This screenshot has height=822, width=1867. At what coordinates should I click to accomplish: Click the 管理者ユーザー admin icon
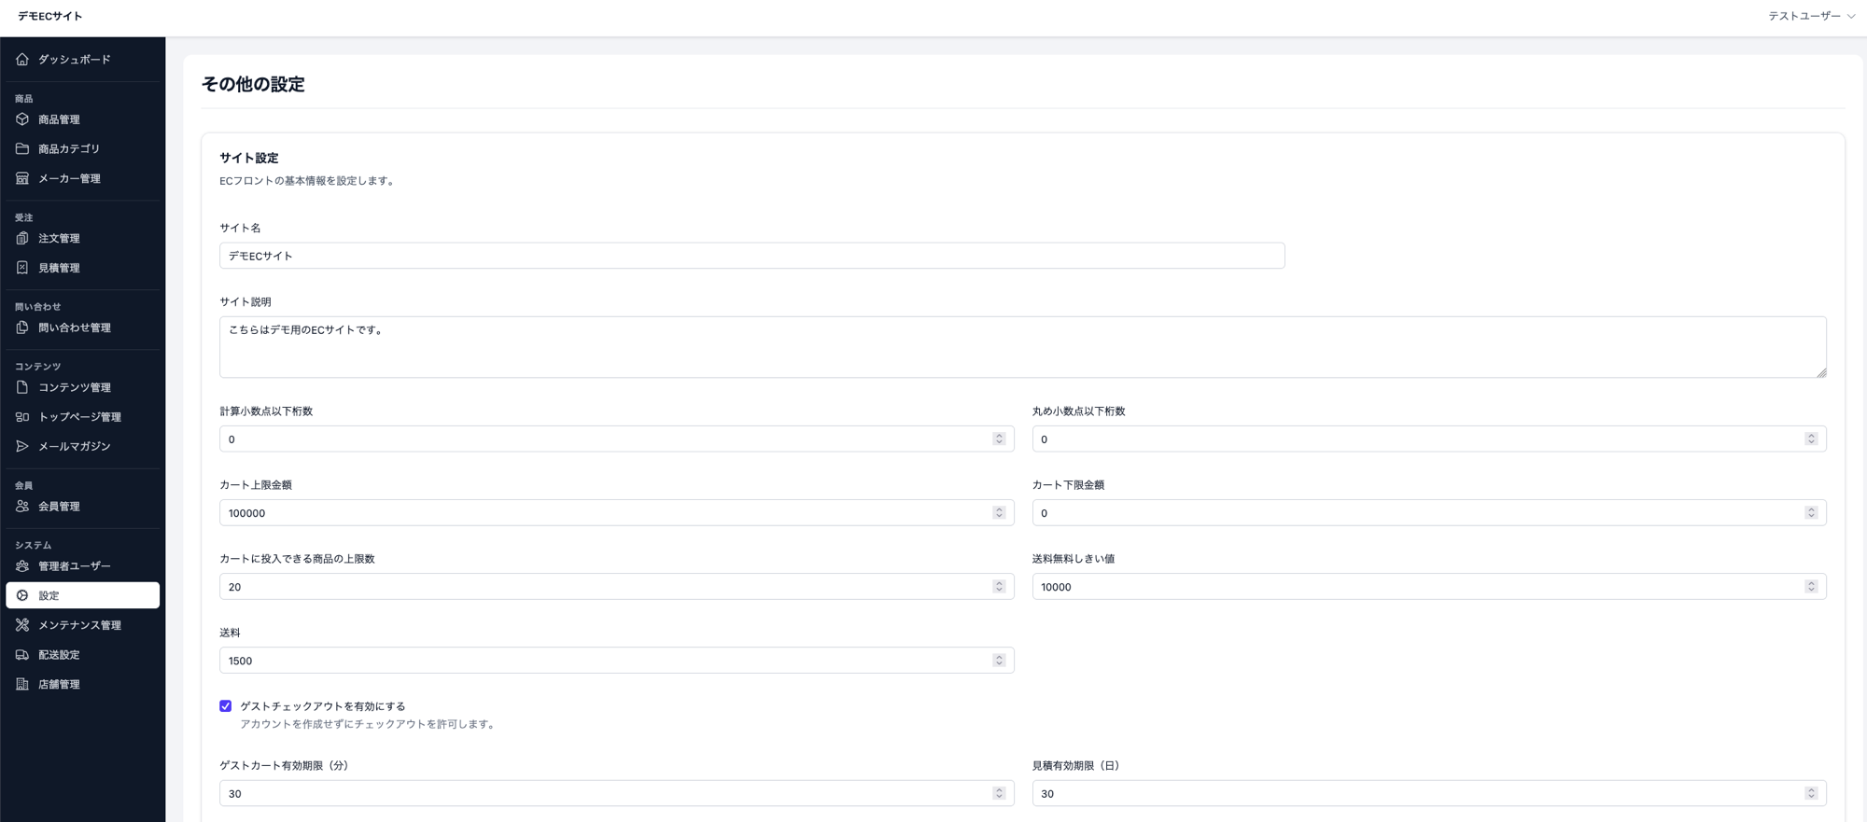(22, 565)
